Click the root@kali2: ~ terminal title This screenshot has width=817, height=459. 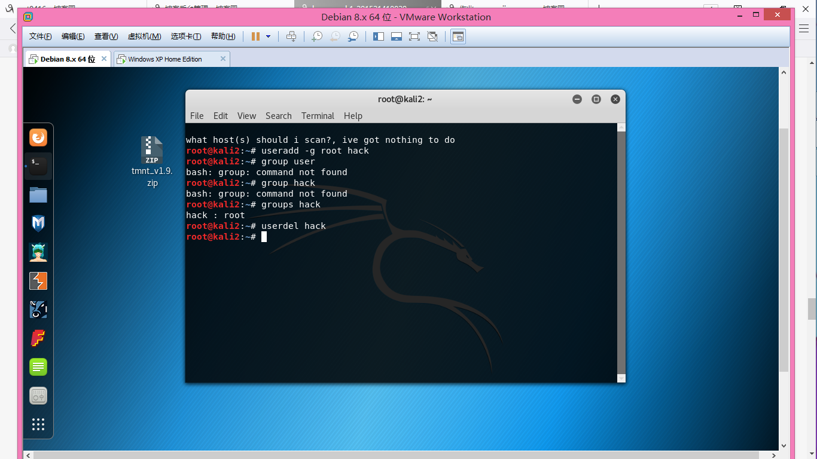pos(405,99)
